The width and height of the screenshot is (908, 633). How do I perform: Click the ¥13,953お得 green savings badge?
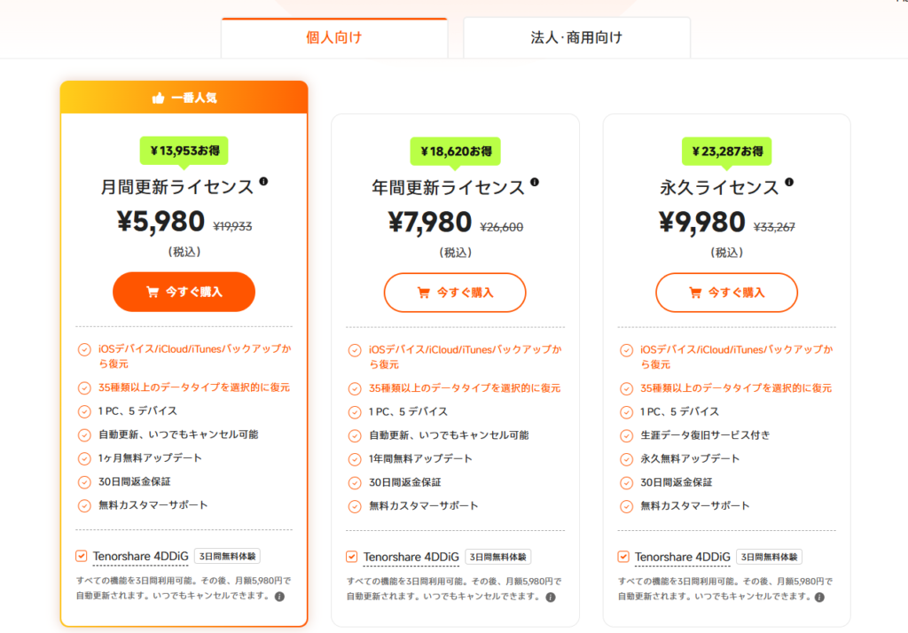coord(184,151)
